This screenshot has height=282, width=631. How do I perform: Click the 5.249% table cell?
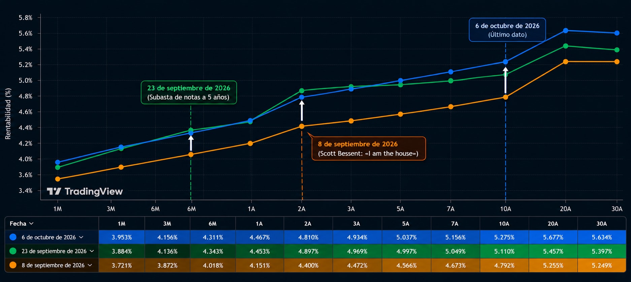pos(602,265)
